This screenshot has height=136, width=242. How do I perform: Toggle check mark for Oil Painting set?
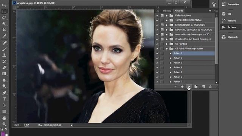157,44
